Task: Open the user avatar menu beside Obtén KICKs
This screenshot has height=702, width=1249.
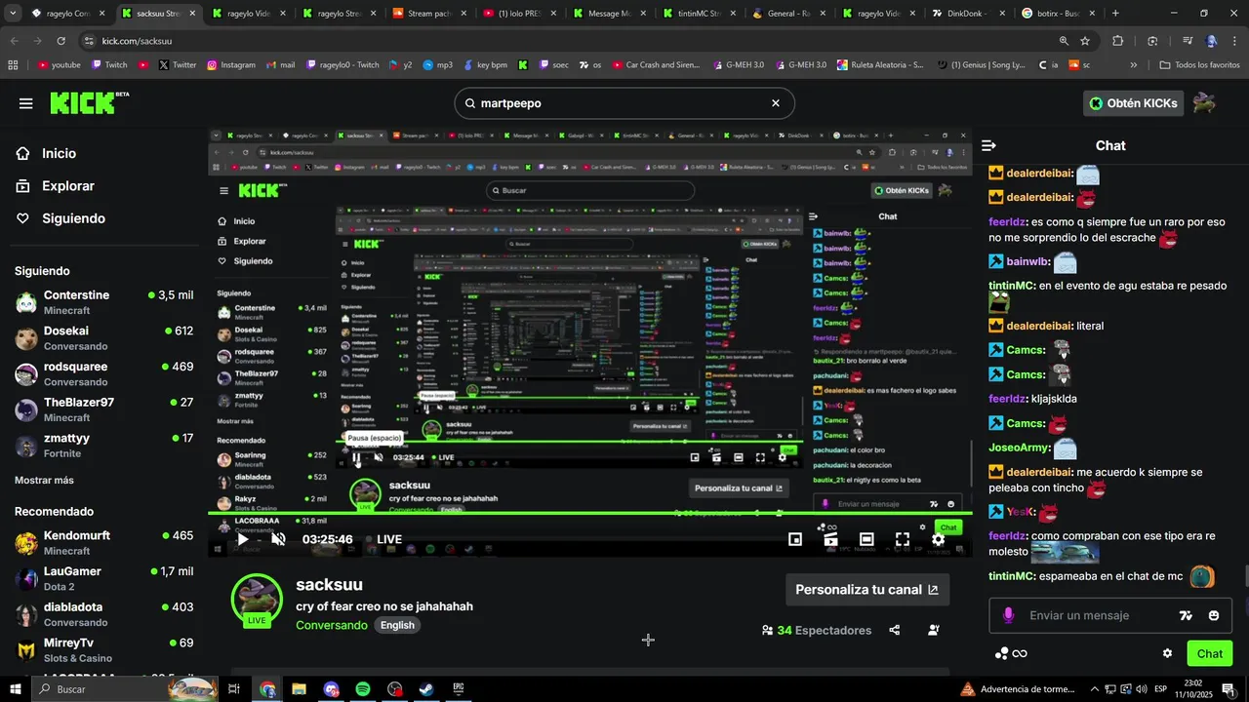Action: (1204, 103)
